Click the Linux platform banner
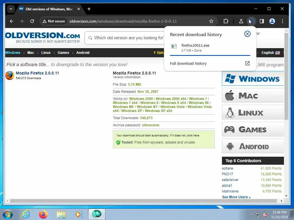 (253, 112)
